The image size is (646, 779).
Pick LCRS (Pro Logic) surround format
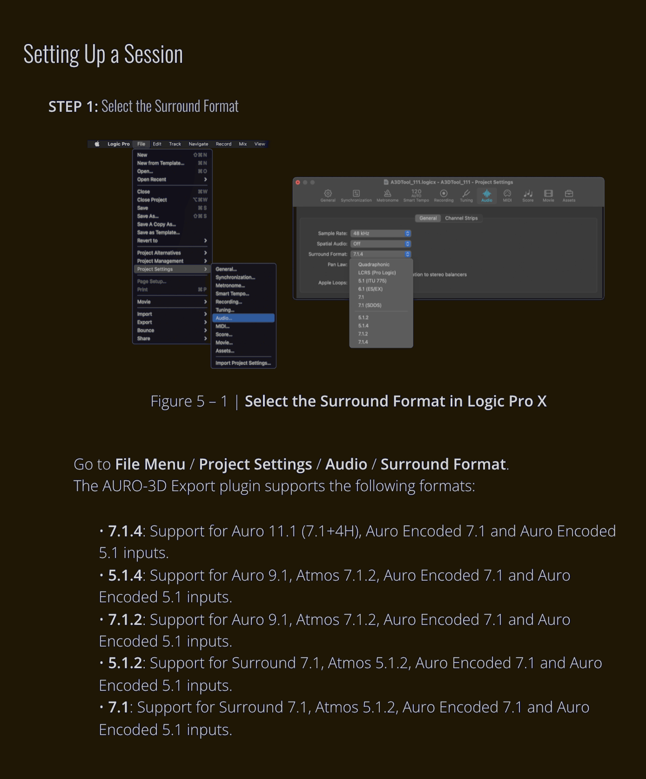tap(381, 273)
